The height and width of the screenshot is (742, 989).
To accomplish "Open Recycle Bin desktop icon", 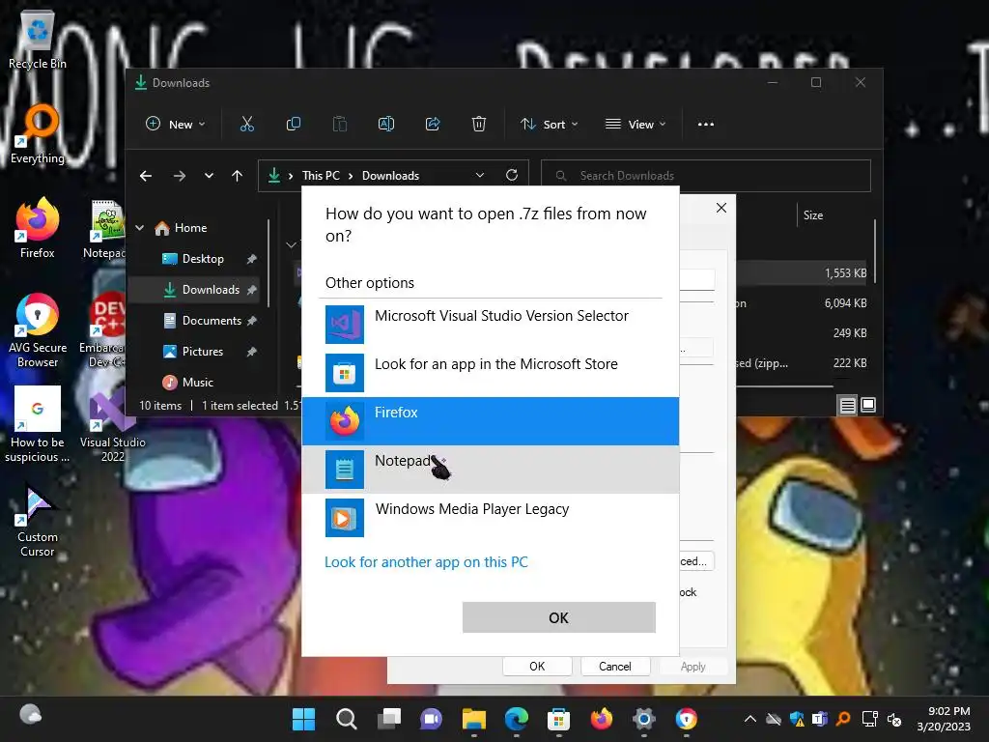I will [x=38, y=41].
